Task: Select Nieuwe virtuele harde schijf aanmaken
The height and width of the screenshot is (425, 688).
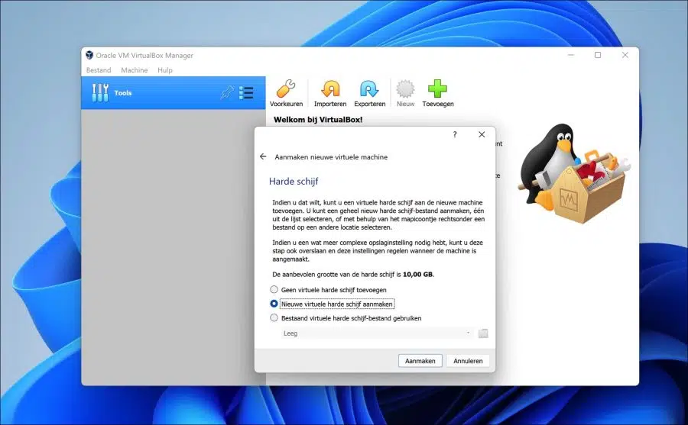Action: (332, 304)
